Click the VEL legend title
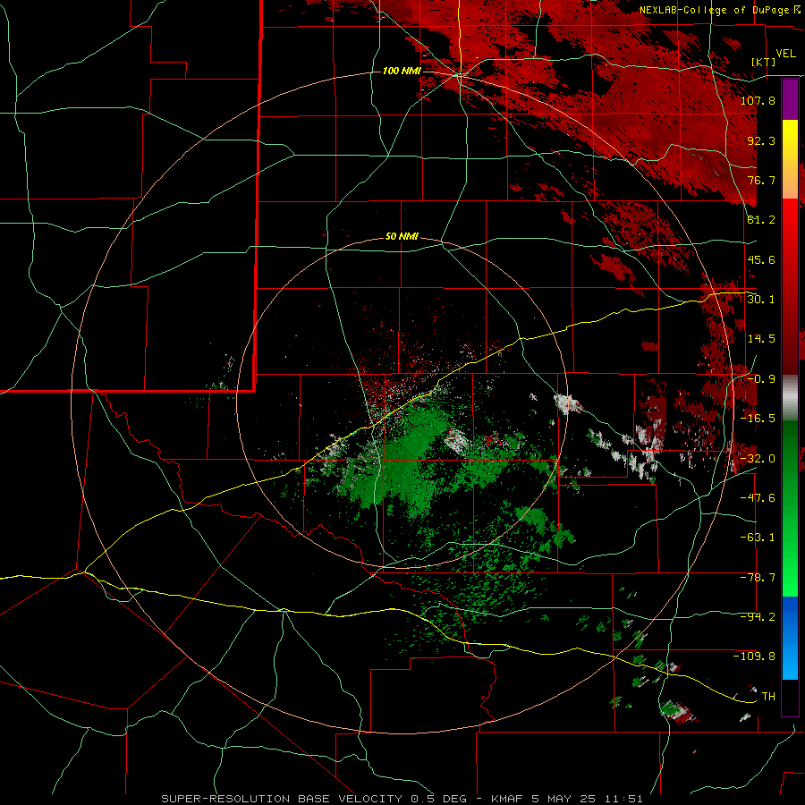This screenshot has height=805, width=805. [785, 54]
